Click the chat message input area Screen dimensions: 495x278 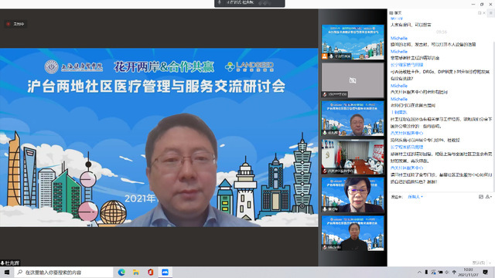(x=440, y=229)
